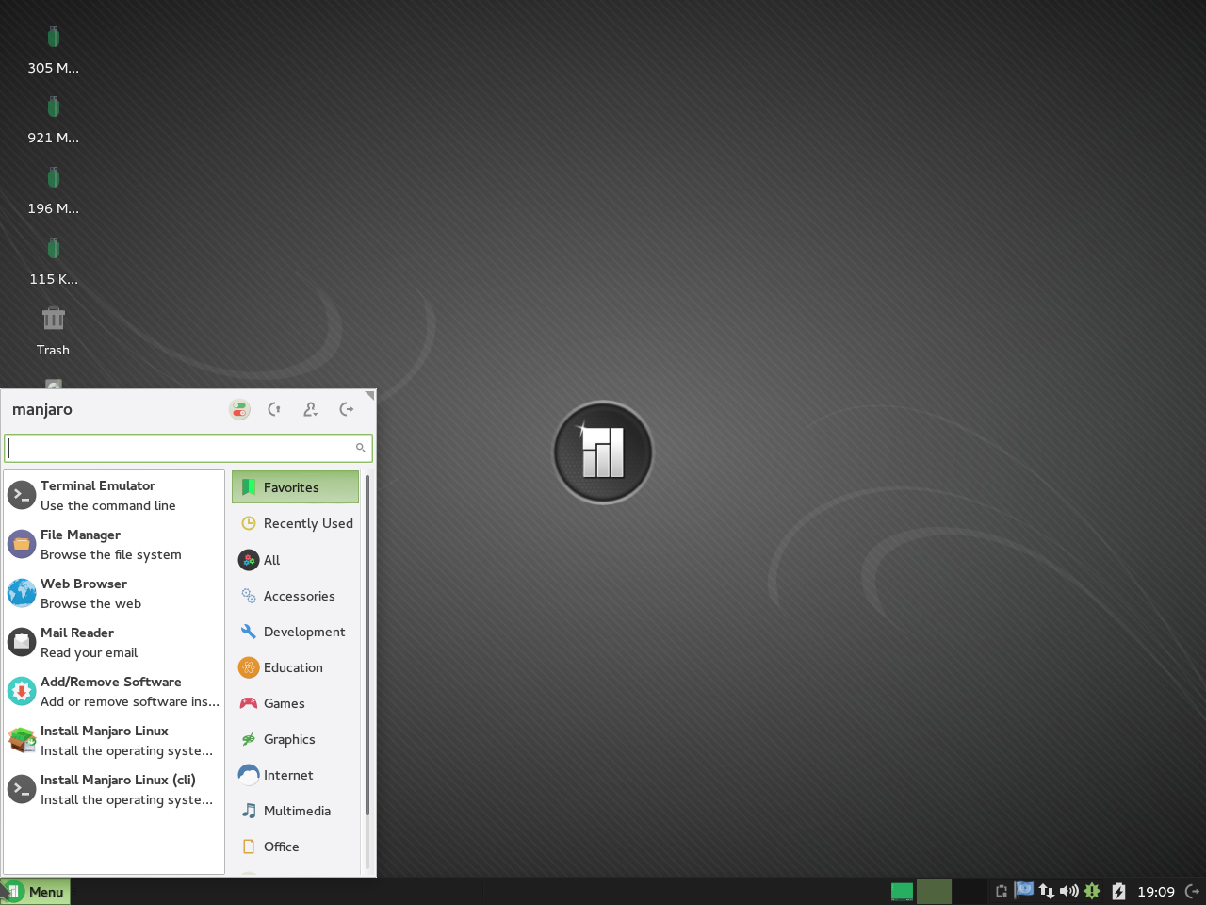Close the menu via the Menu button
Image resolution: width=1206 pixels, height=905 pixels.
point(36,892)
